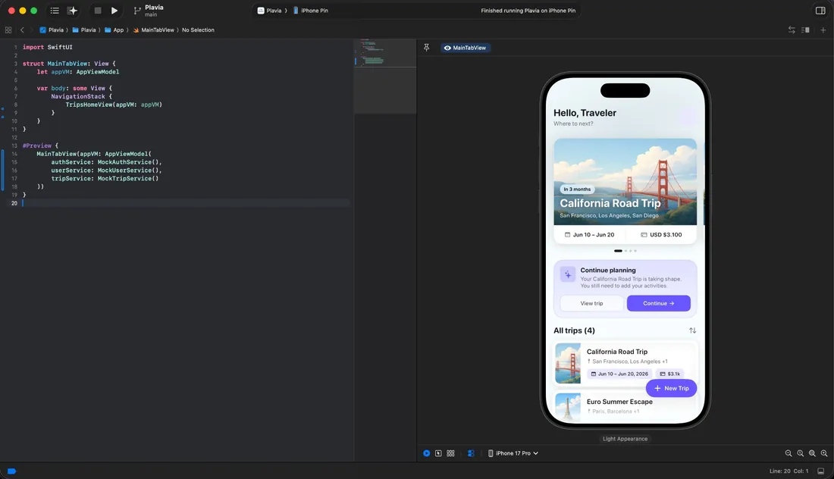Screen dimensions: 834x479
Task: Open preview Device Settings icon
Action: (471, 453)
